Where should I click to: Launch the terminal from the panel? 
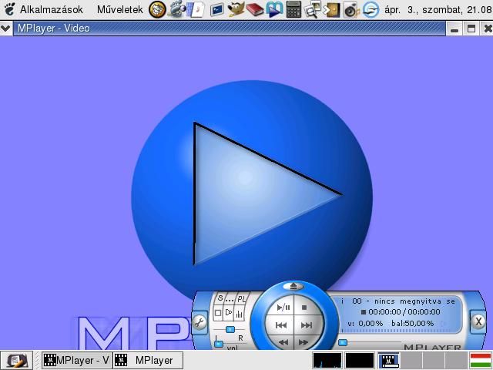216,10
